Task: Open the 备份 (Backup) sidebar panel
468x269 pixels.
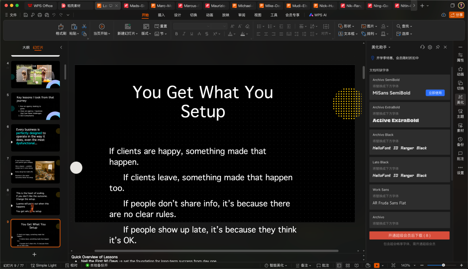Action: (460, 142)
